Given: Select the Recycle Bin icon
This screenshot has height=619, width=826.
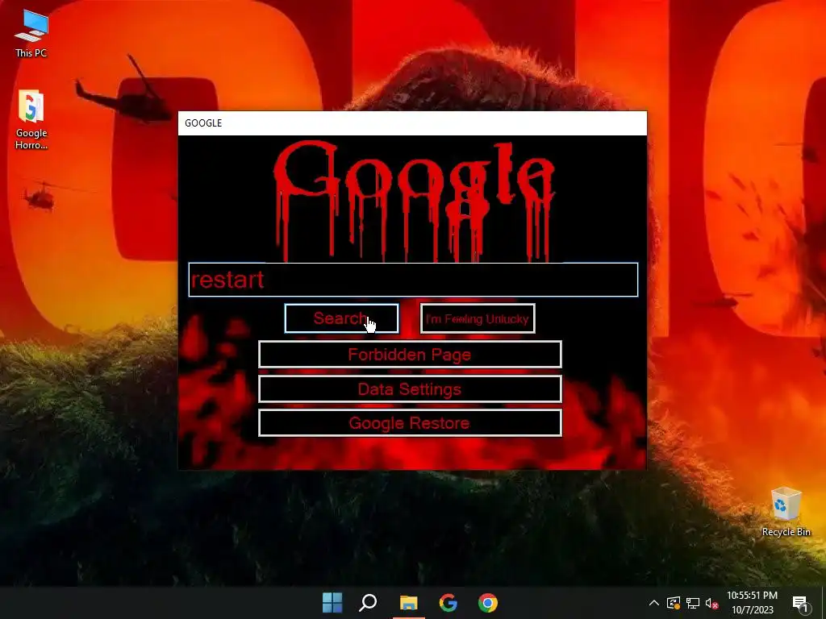Looking at the screenshot, I should click(x=786, y=512).
